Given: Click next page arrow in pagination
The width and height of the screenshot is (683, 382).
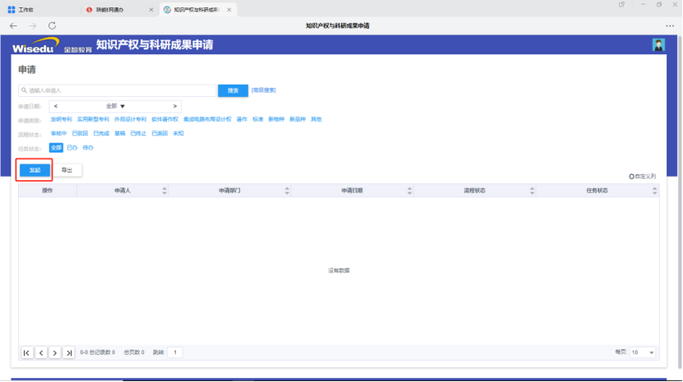Looking at the screenshot, I should coord(55,352).
